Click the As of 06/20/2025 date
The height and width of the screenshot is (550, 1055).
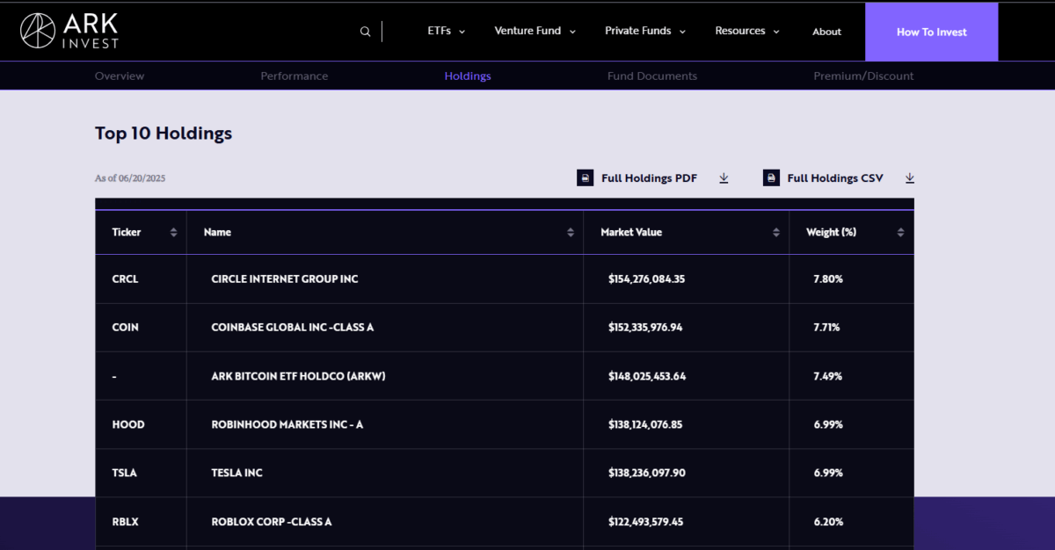pyautogui.click(x=130, y=178)
